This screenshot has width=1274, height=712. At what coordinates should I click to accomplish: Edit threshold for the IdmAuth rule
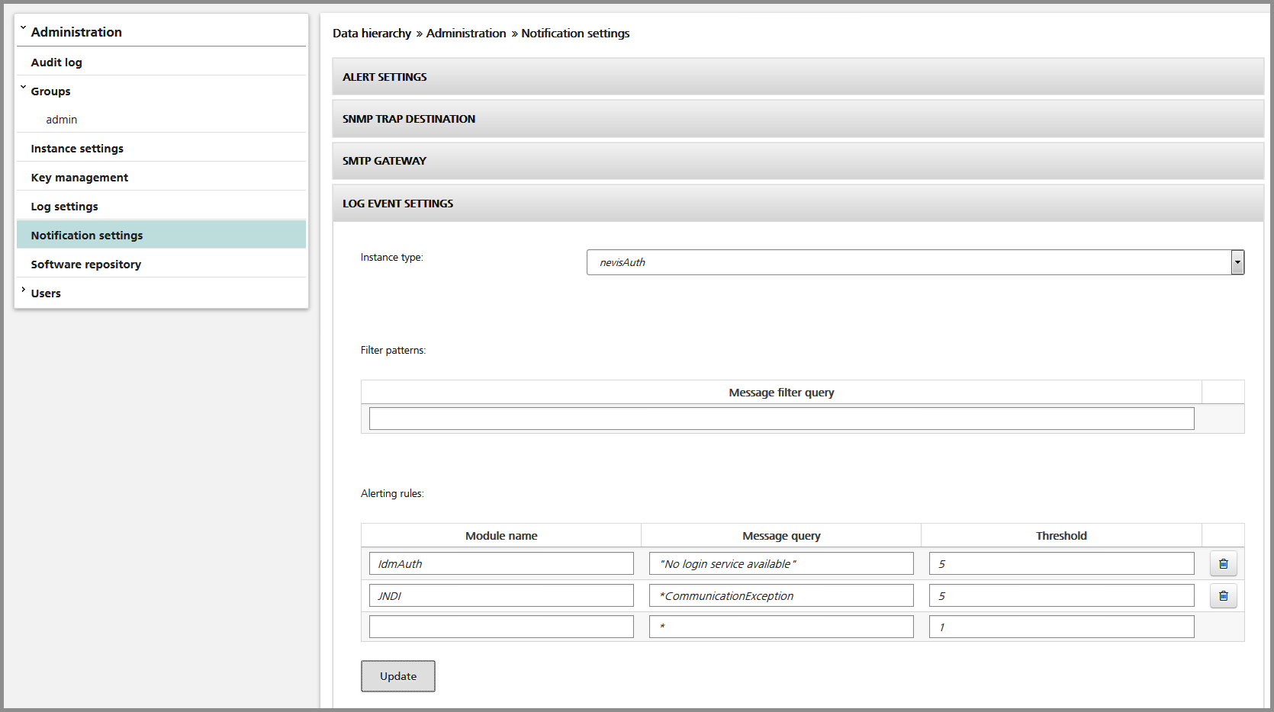point(1062,563)
